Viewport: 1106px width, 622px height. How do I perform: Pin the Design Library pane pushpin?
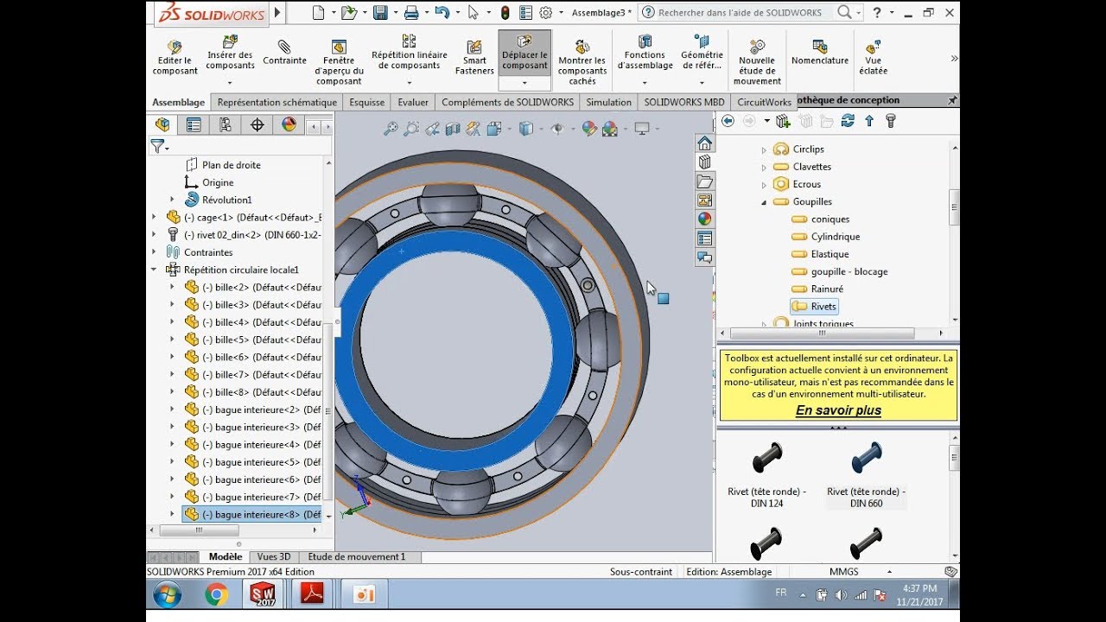[952, 100]
